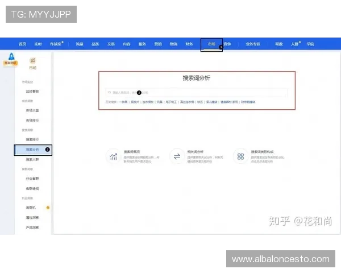Select the 品类 tab
The image size is (341, 273).
pyautogui.click(x=95, y=44)
